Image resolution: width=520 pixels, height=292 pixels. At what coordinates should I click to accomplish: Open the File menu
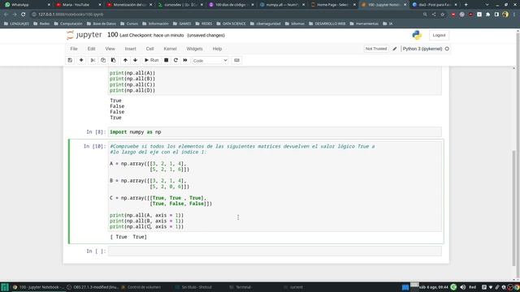(74, 49)
